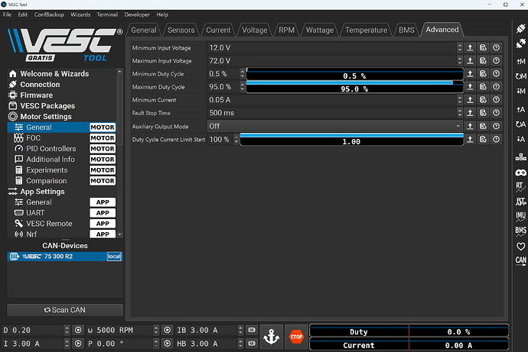Click the Maximum Duty Cycle slider bar
The image size is (528, 352).
354,87
